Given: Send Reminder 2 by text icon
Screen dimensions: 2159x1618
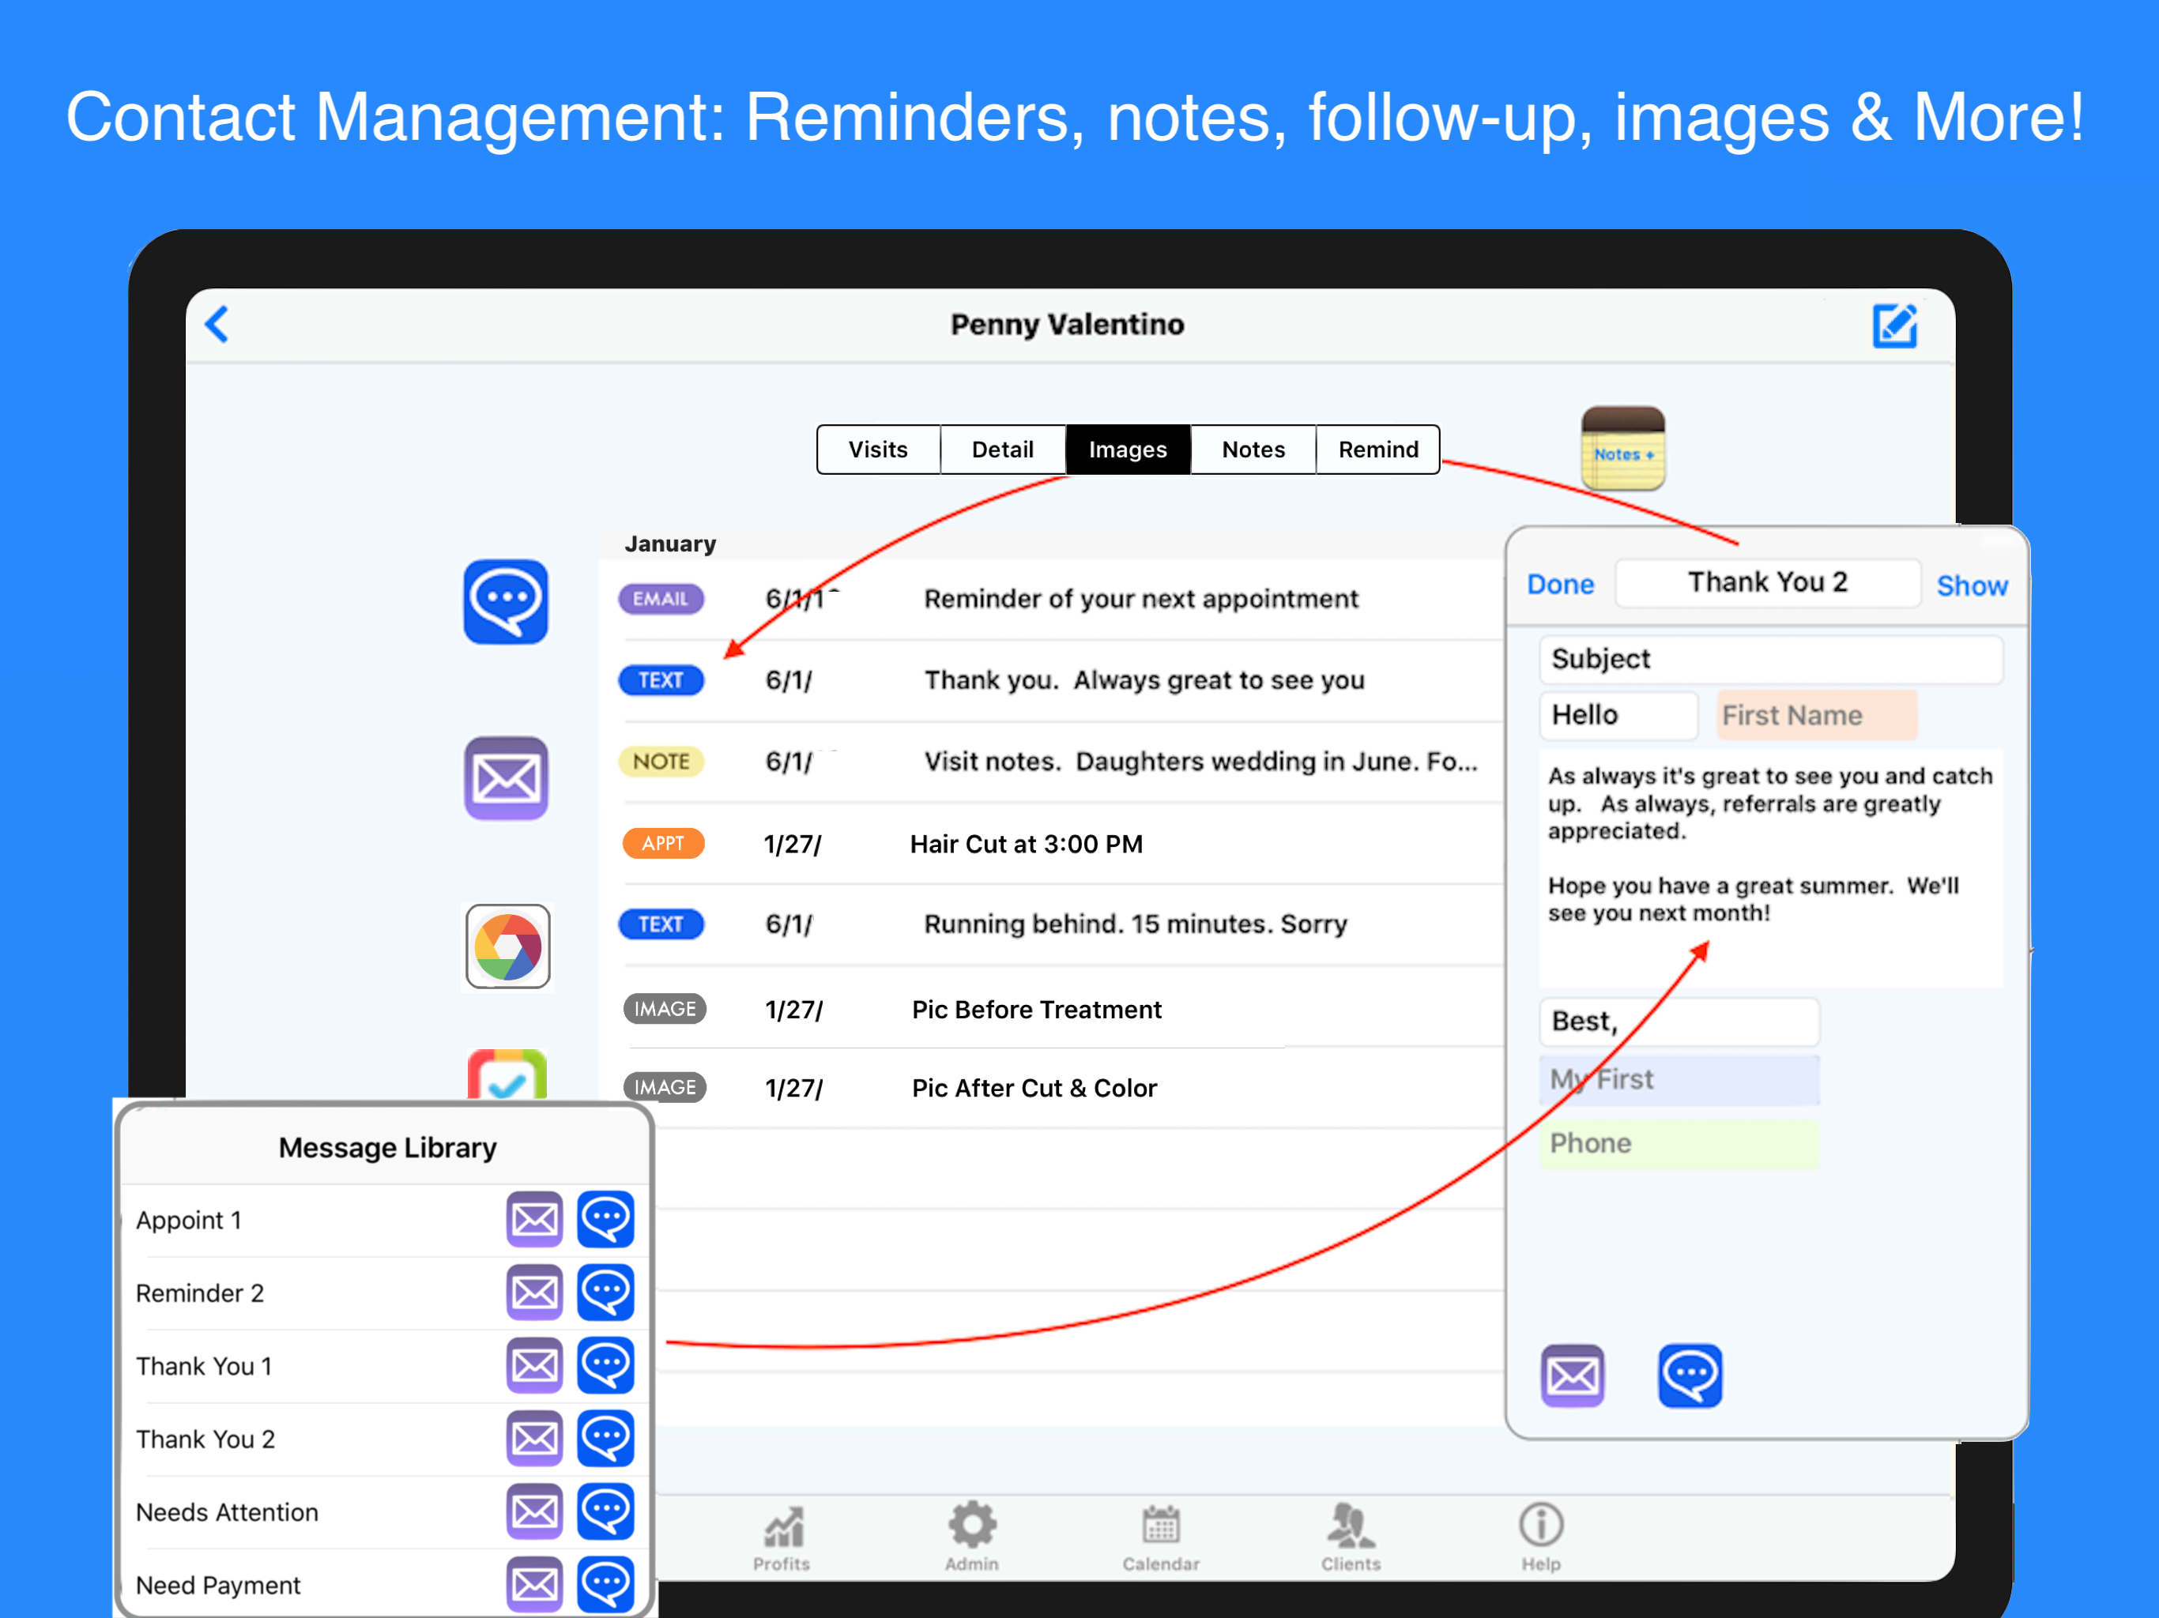Looking at the screenshot, I should pyautogui.click(x=606, y=1292).
